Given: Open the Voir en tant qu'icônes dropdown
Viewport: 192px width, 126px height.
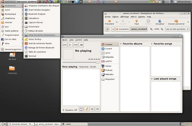Looking at the screenshot, I should [x=177, y=29].
